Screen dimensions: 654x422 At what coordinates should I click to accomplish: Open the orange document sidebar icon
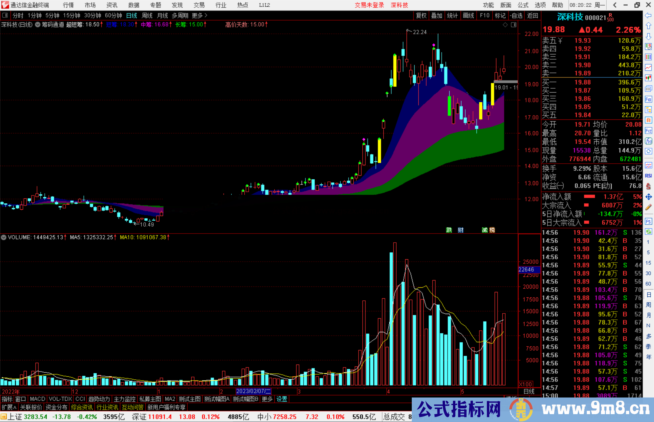coord(648,120)
